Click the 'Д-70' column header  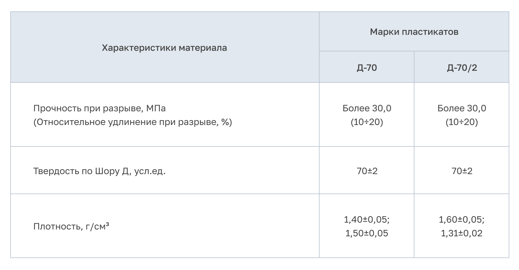pyautogui.click(x=367, y=68)
